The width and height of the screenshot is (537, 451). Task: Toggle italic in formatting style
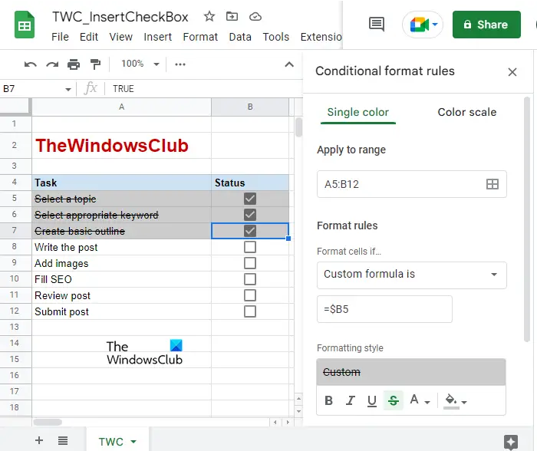(350, 400)
